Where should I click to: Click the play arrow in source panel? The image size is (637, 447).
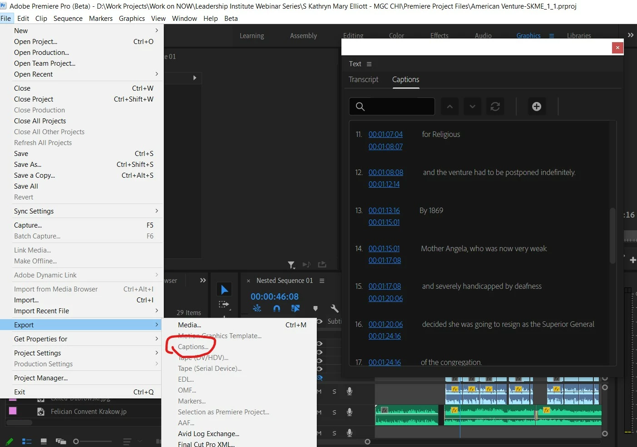pyautogui.click(x=194, y=78)
